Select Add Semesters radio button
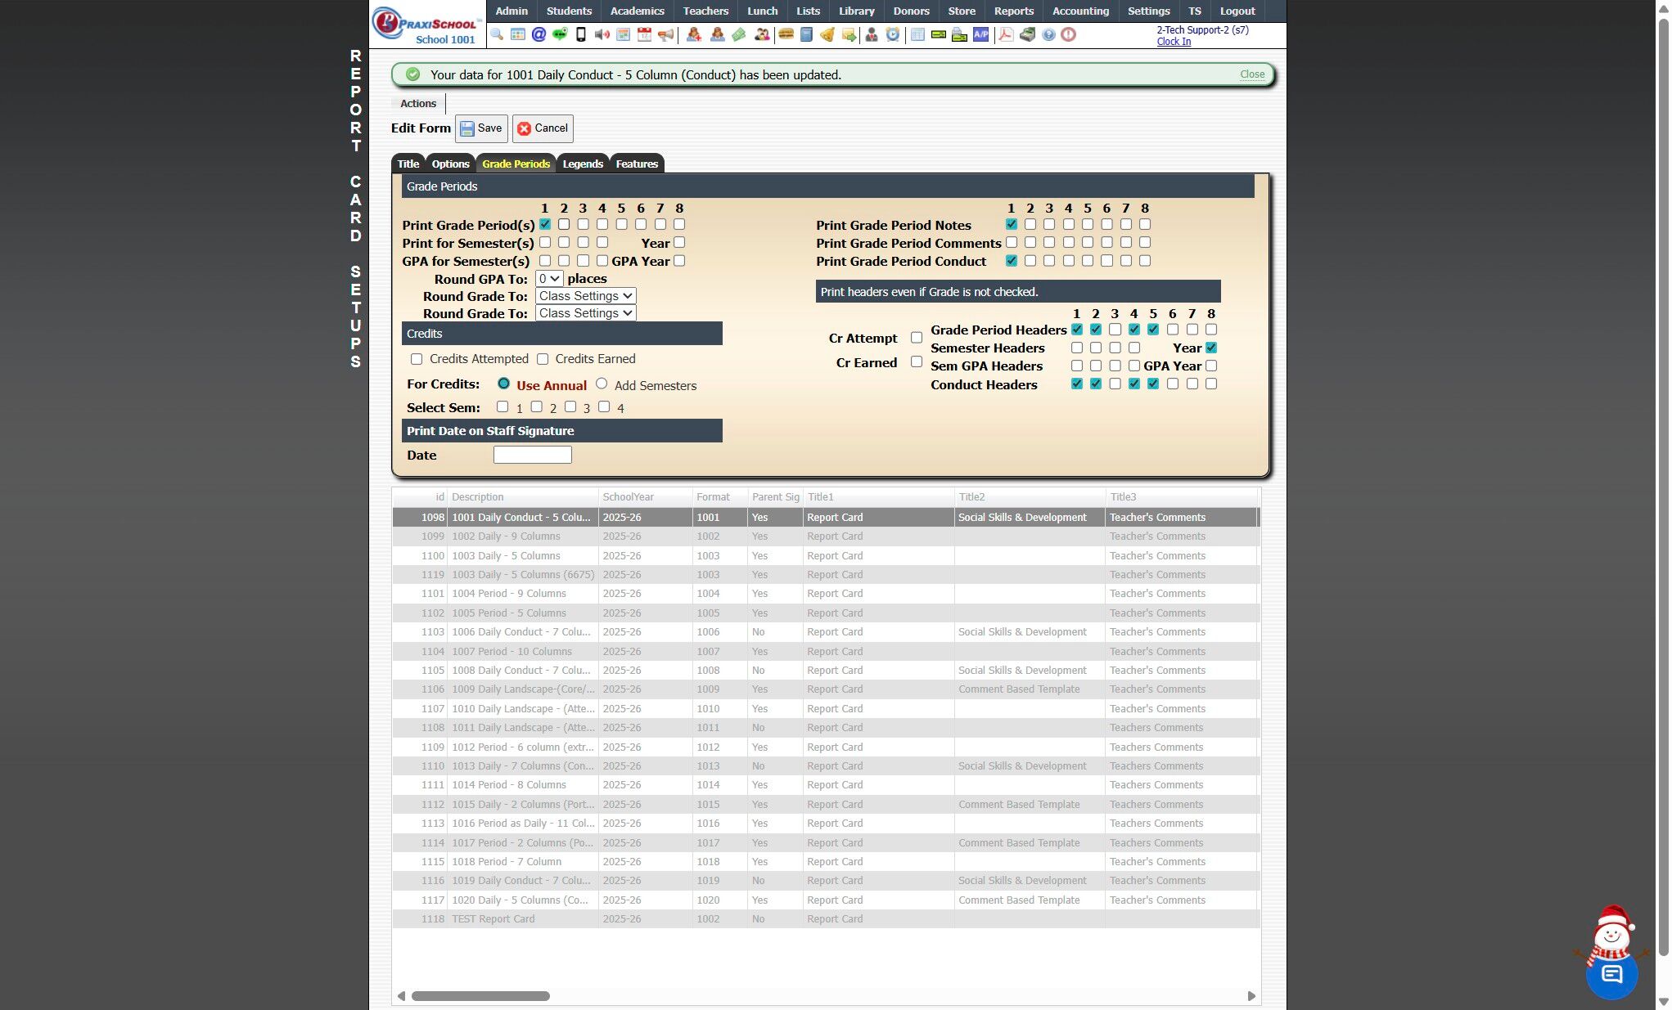Viewport: 1672px width, 1010px height. point(602,384)
